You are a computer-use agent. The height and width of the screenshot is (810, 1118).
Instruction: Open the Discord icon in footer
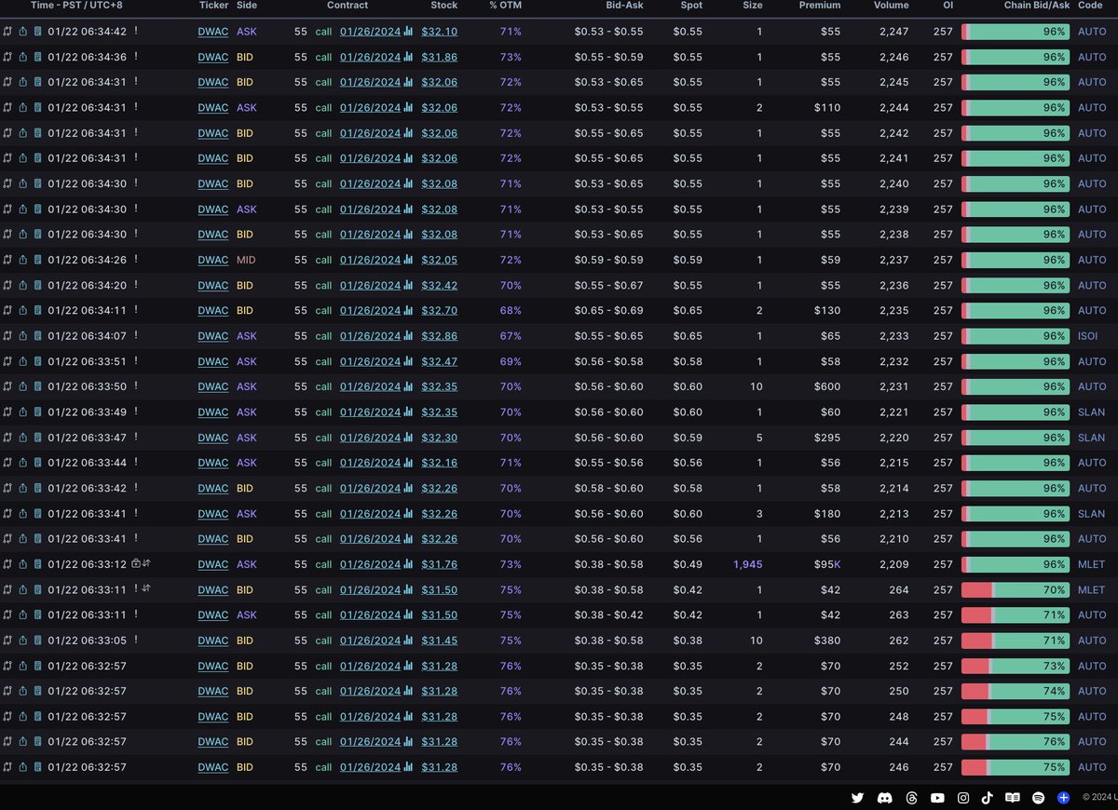pos(884,798)
